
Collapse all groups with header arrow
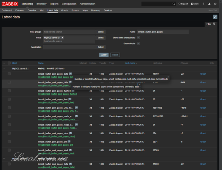pyautogui.click(x=4, y=63)
